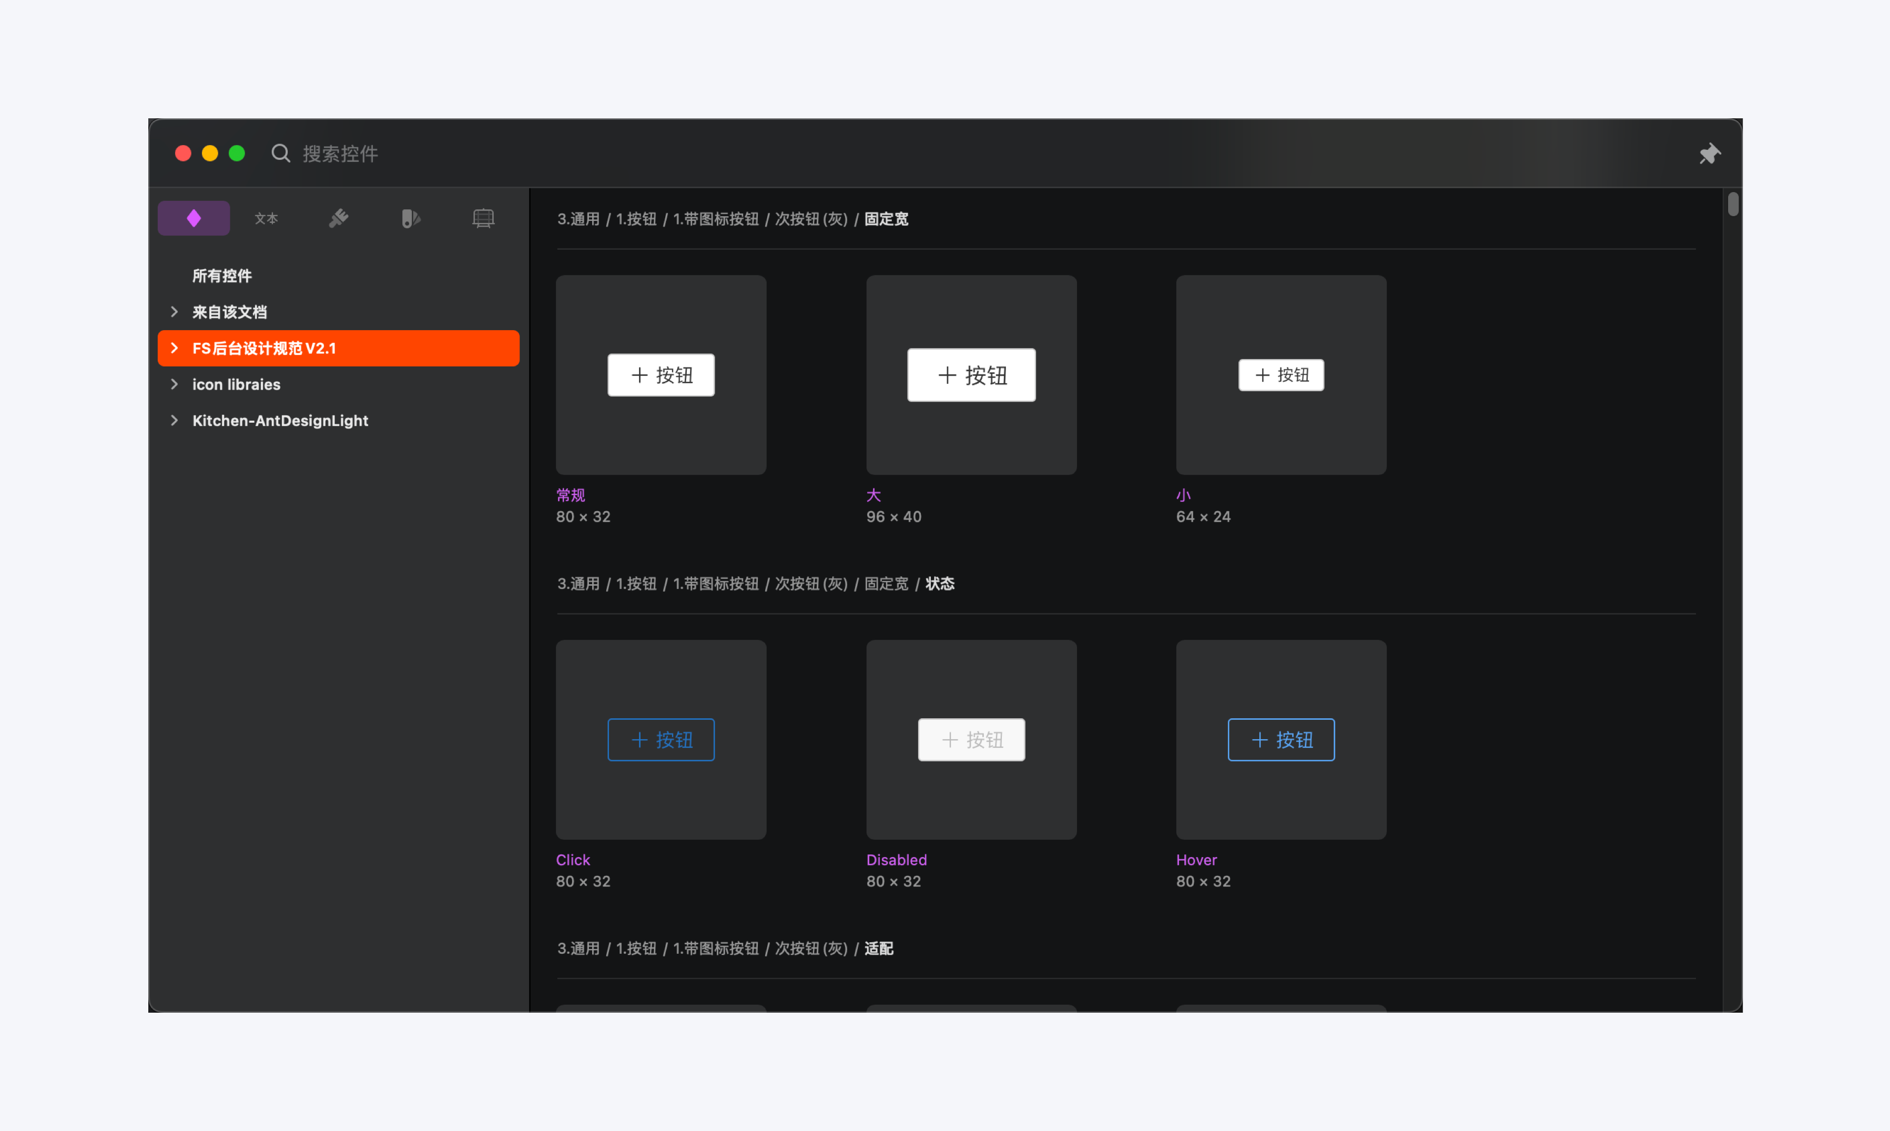Viewport: 1890px width, 1131px height.
Task: Click the 小 symbol name label
Action: click(1184, 495)
